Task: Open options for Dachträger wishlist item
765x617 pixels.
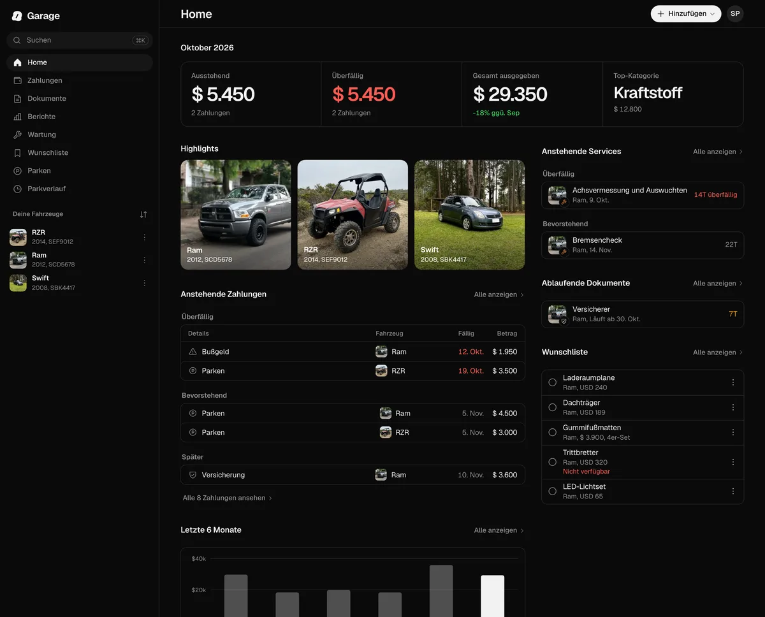Action: point(733,407)
